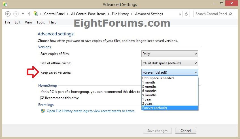Click the Advanced settings heading
240x139 pixels.
56,34
